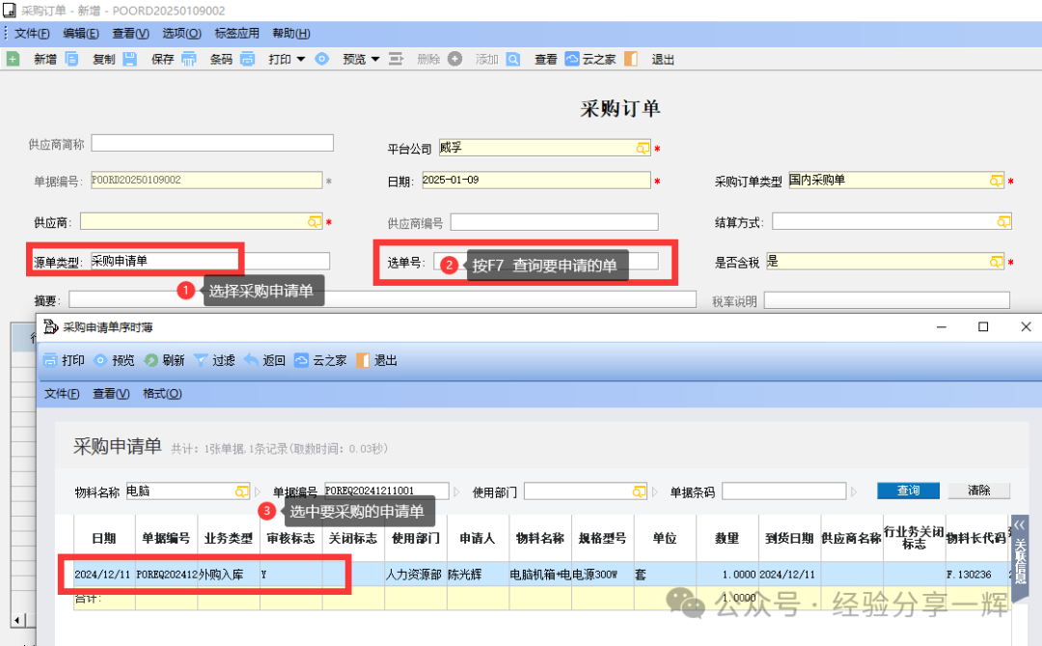This screenshot has width=1042, height=646.
Task: Click the 条码 (Barcode) toolbar button
Action: 221,59
